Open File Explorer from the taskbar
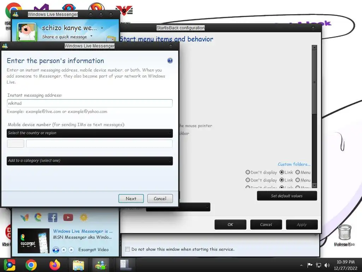The width and height of the screenshot is (362, 272). [x=78, y=265]
